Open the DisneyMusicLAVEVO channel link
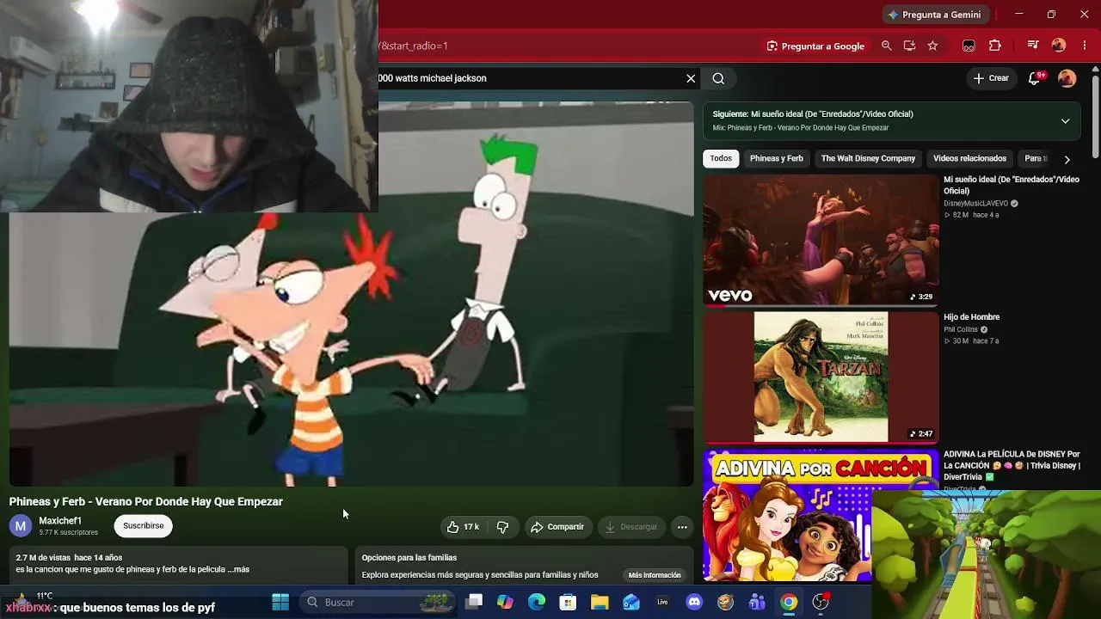Image resolution: width=1101 pixels, height=619 pixels. pos(975,204)
